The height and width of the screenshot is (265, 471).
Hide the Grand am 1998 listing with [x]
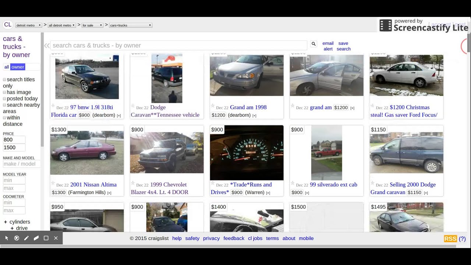(254, 116)
